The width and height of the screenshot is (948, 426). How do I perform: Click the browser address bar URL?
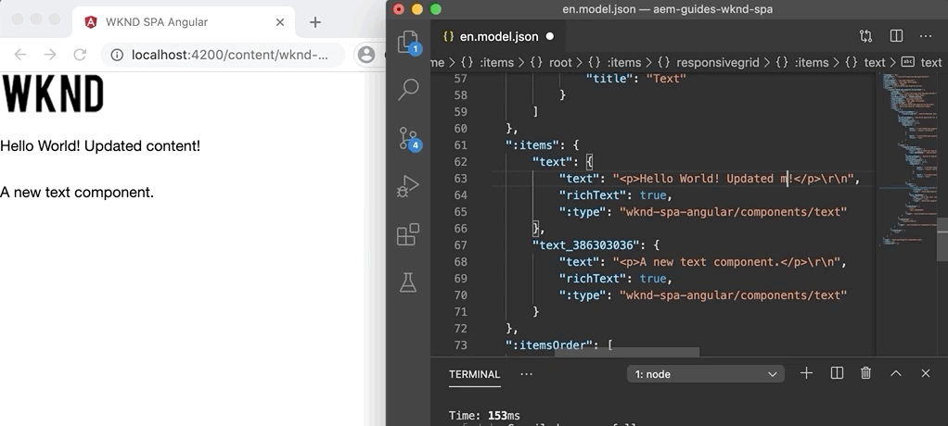pos(230,55)
